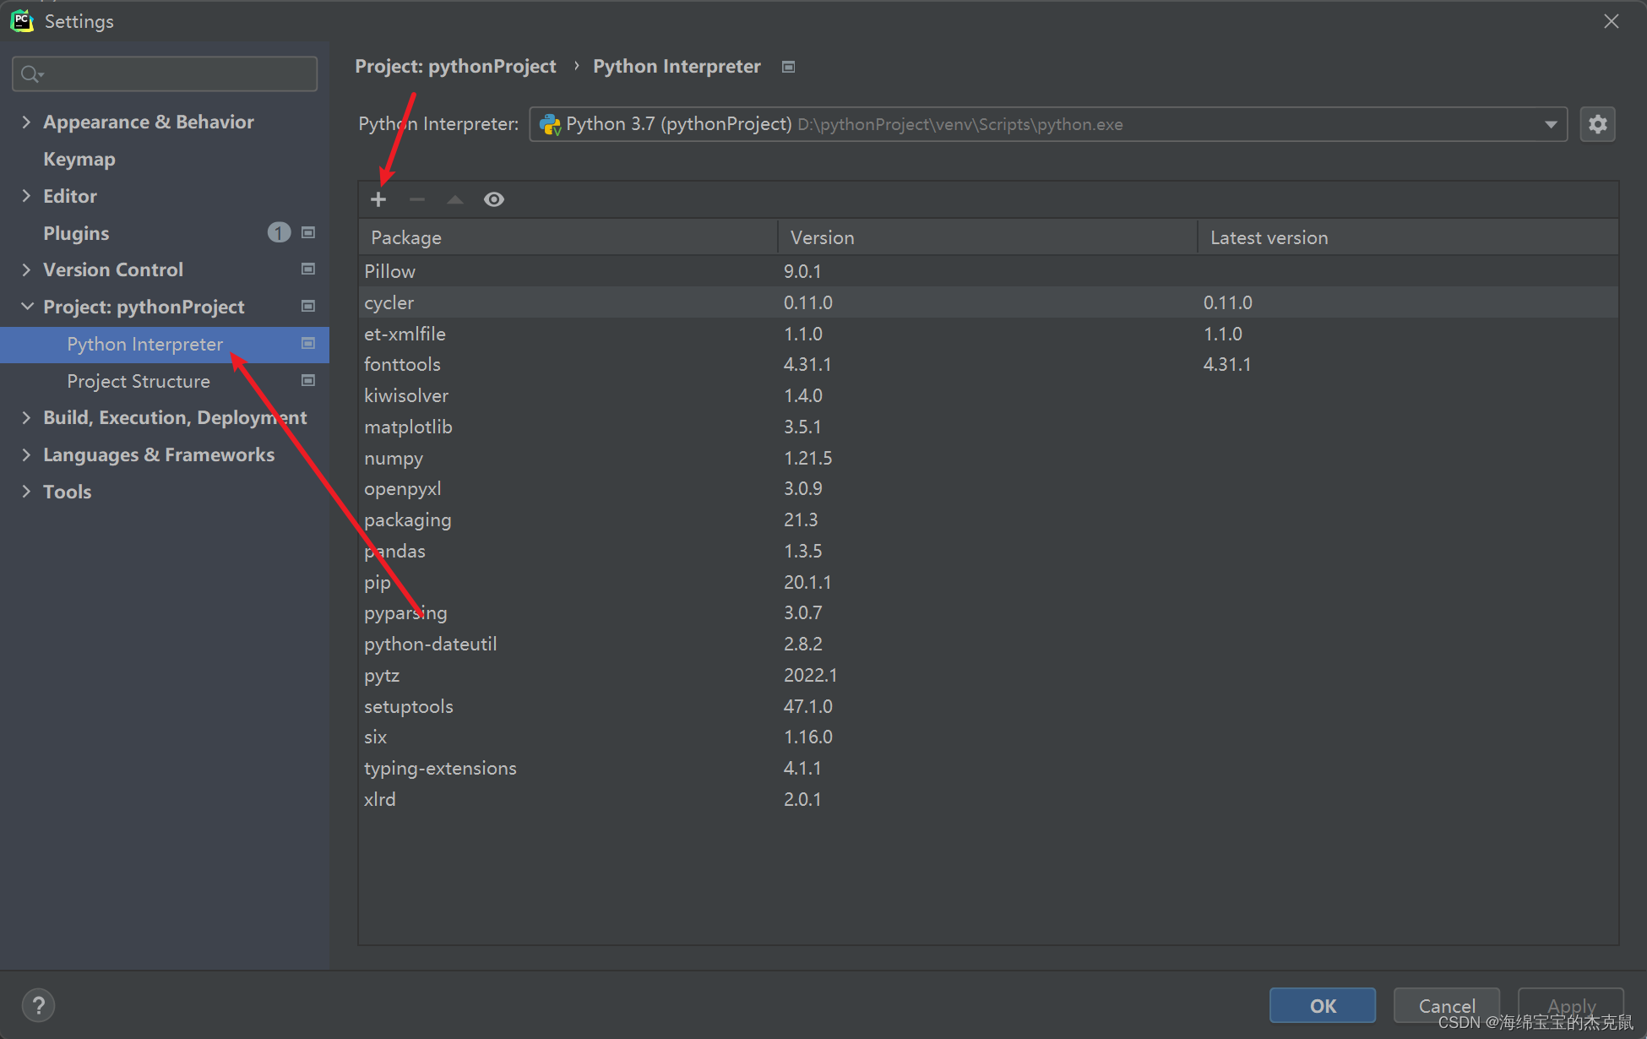1647x1039 pixels.
Task: Toggle the show early releases eye icon
Action: (x=494, y=199)
